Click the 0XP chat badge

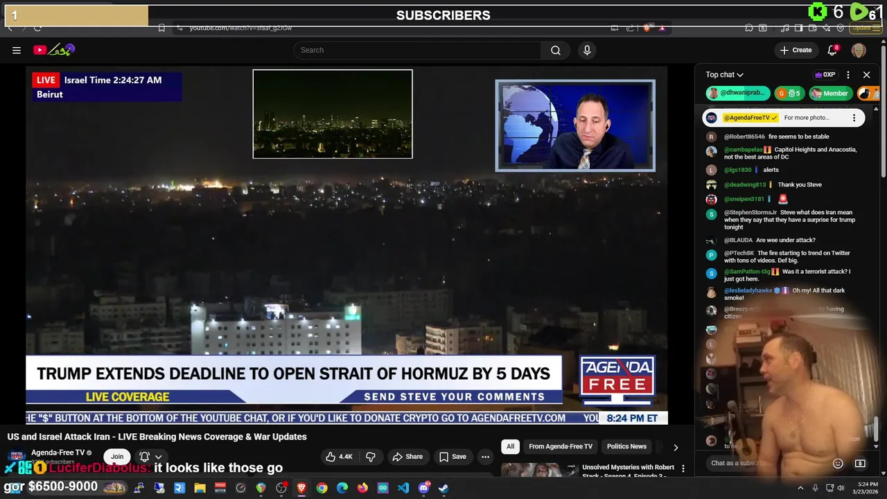825,75
